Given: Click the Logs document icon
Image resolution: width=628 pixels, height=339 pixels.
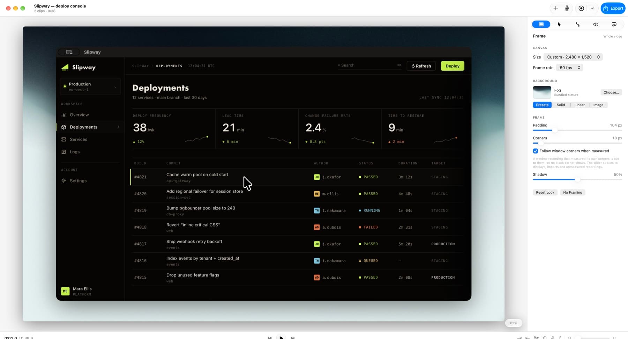Looking at the screenshot, I should 64,152.
